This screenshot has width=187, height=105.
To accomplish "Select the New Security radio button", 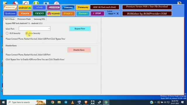I will pos(27,33).
